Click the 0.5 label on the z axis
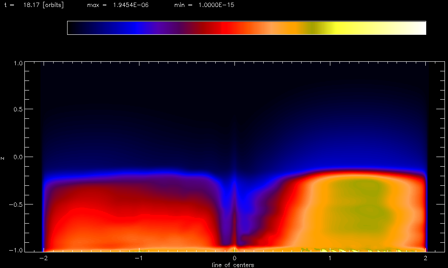 pos(17,109)
